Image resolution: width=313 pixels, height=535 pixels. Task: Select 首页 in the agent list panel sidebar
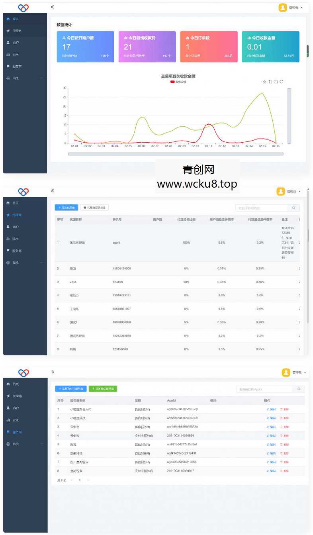[x=25, y=203]
